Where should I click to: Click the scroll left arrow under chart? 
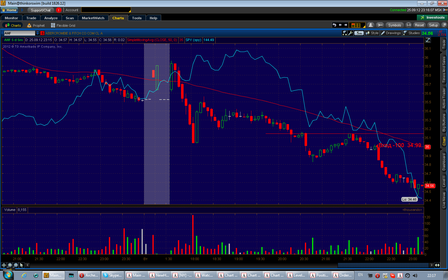(x=27, y=265)
